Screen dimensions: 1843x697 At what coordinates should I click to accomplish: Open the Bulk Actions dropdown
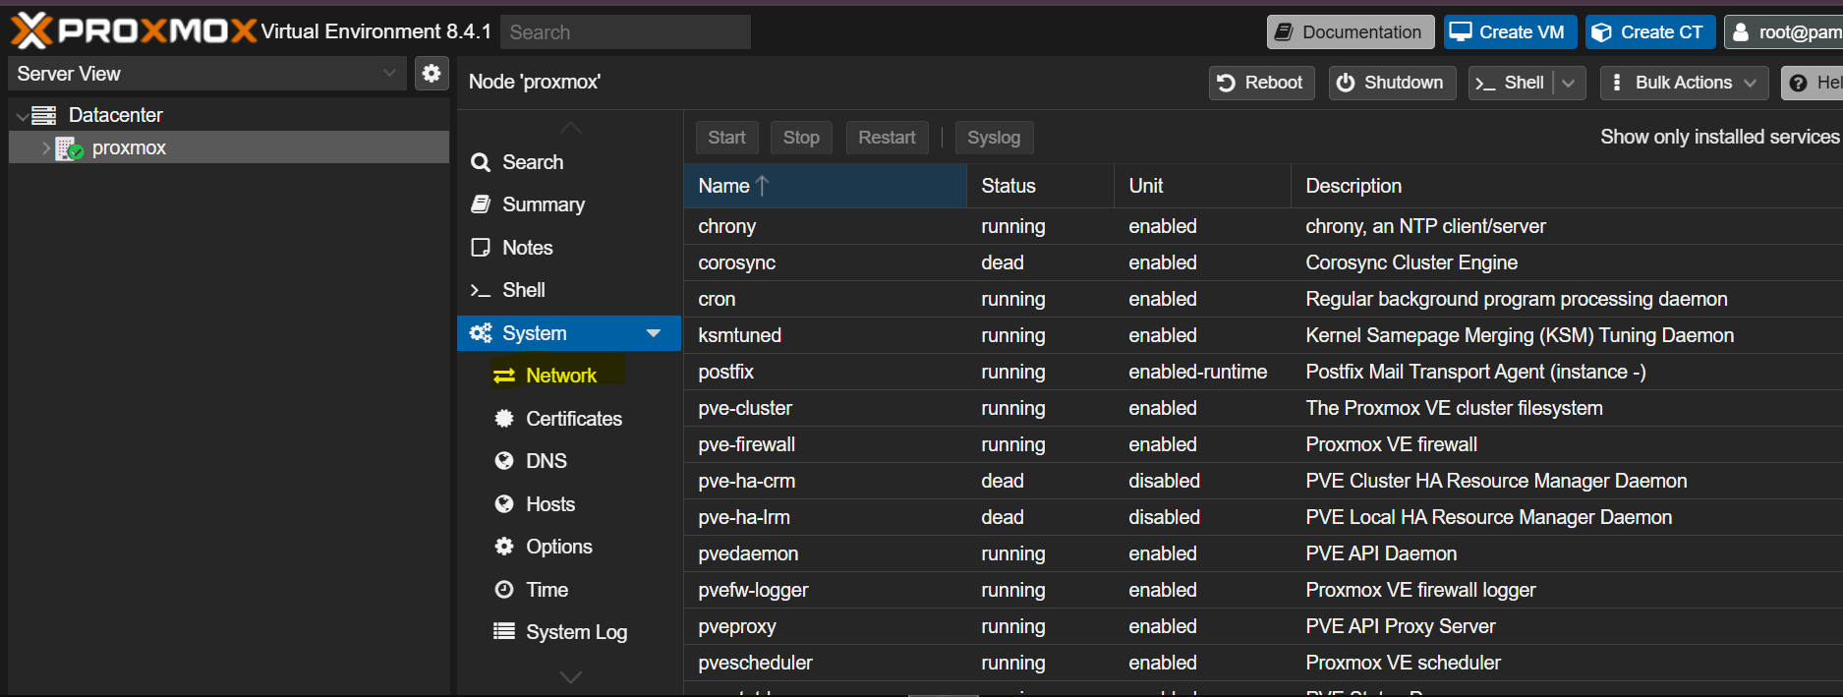1684,84
